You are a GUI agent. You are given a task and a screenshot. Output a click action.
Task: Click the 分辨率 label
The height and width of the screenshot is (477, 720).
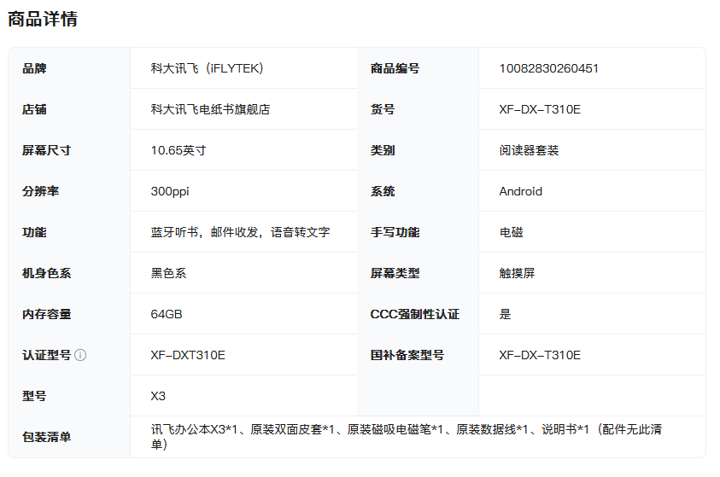click(x=40, y=191)
